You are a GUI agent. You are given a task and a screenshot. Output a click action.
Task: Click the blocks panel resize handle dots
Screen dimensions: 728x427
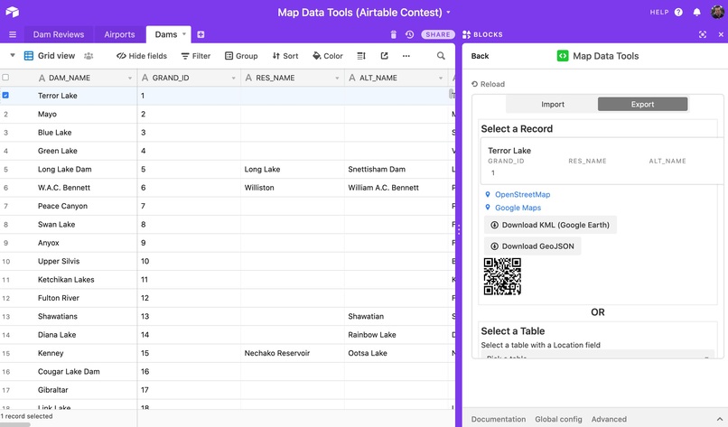pos(459,229)
